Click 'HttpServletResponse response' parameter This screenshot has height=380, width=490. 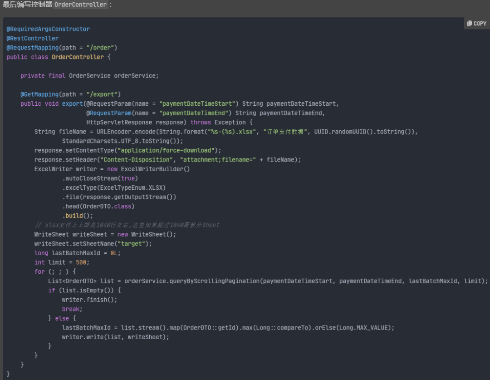click(136, 123)
